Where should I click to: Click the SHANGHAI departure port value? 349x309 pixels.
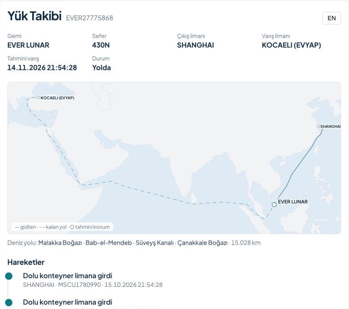click(x=195, y=45)
